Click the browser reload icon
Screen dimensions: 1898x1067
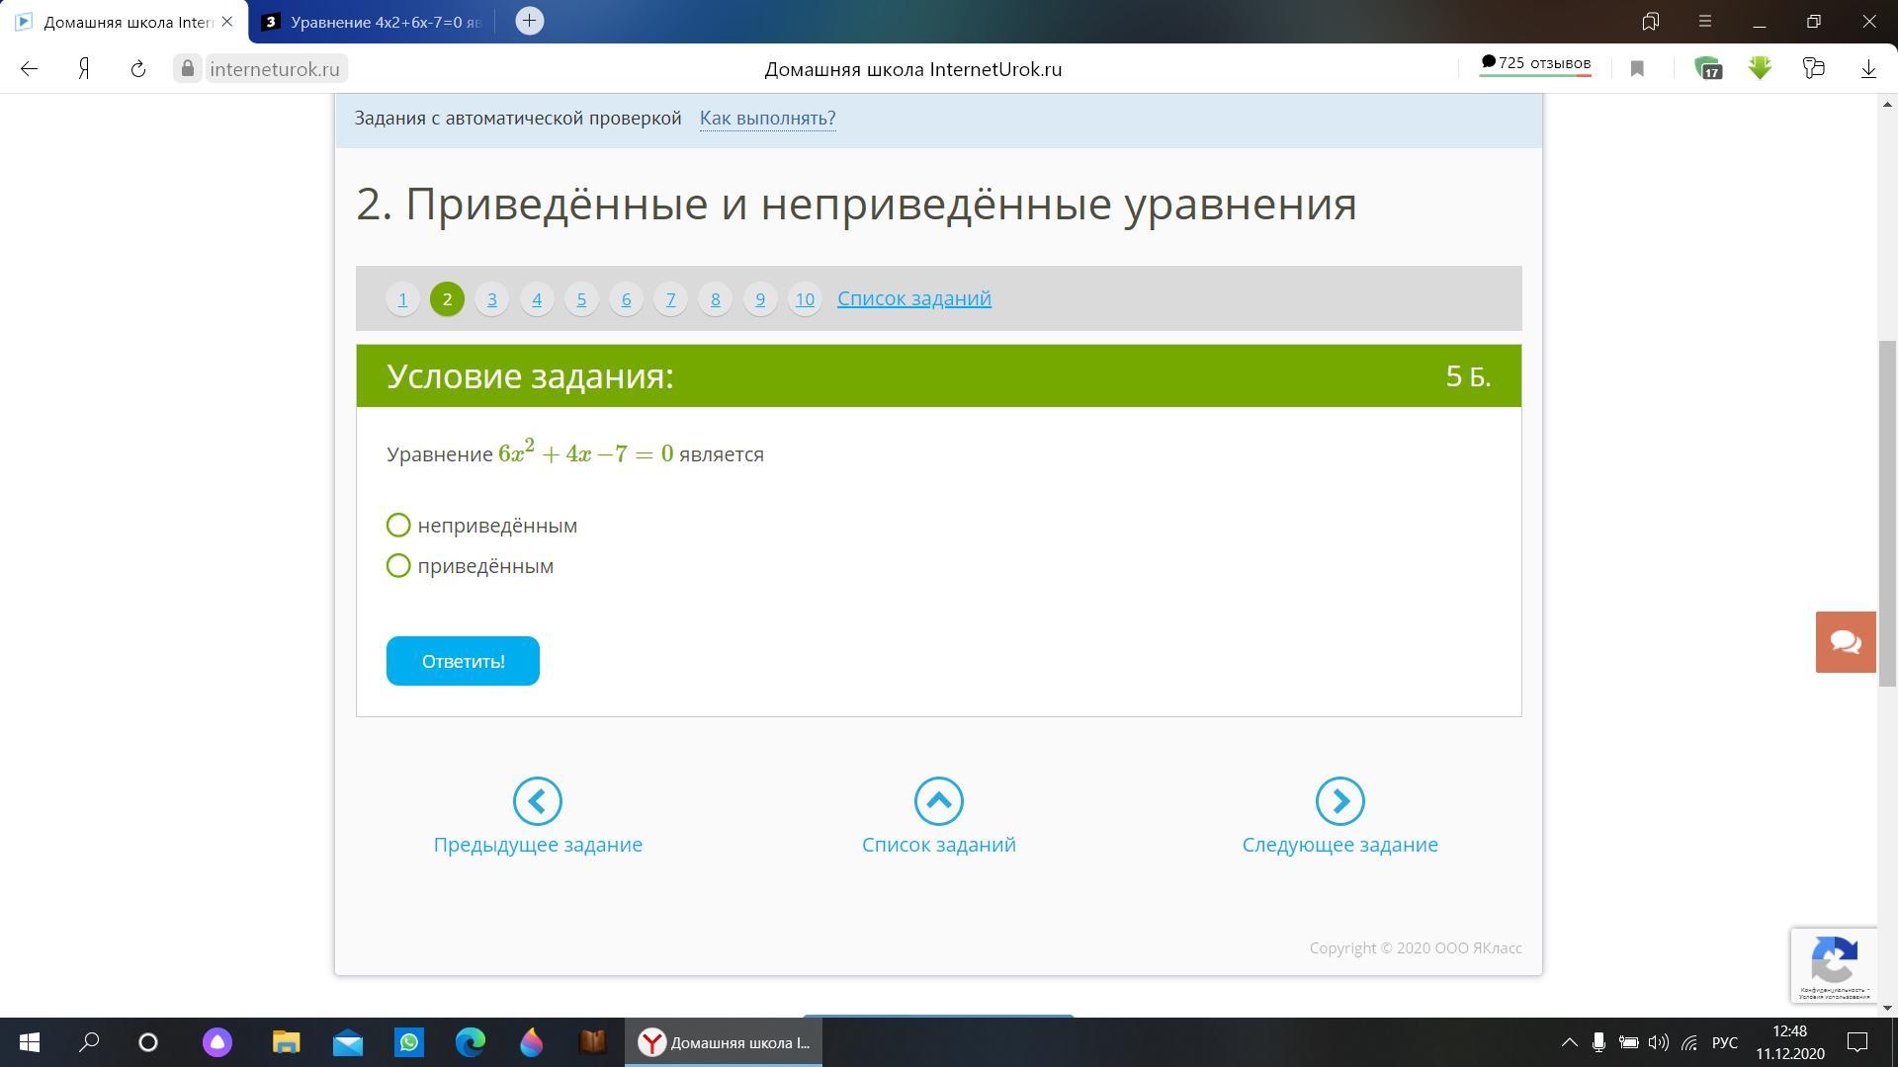pos(138,69)
